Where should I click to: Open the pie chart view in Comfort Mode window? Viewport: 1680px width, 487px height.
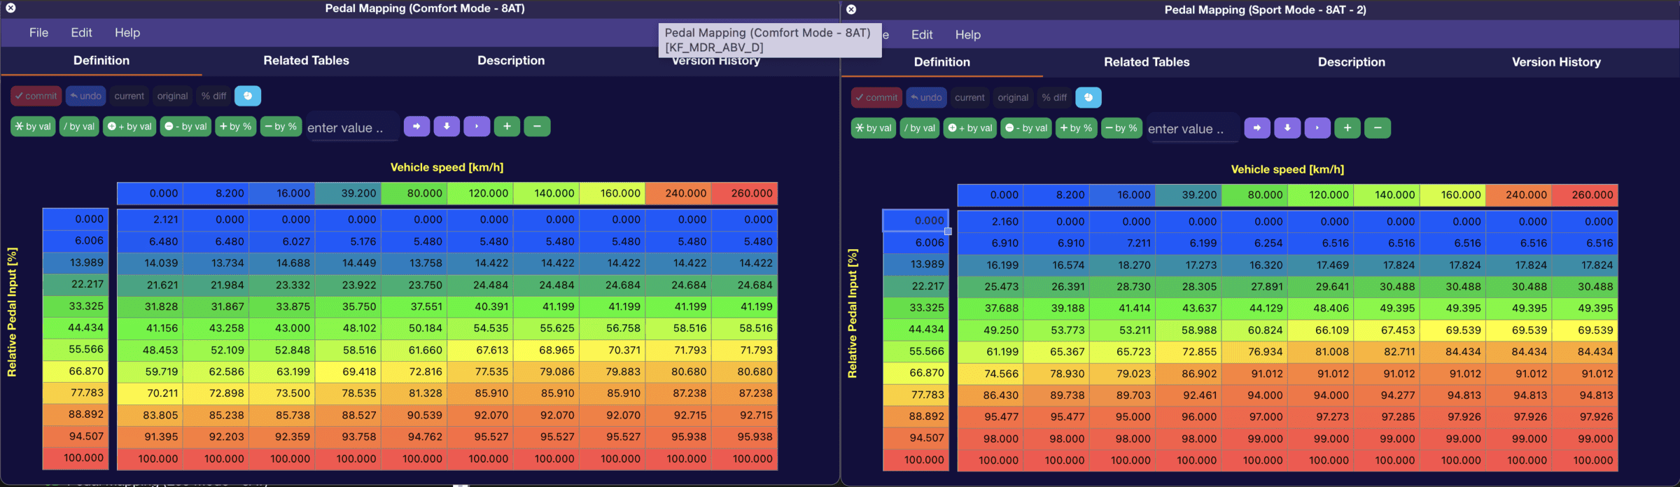248,96
